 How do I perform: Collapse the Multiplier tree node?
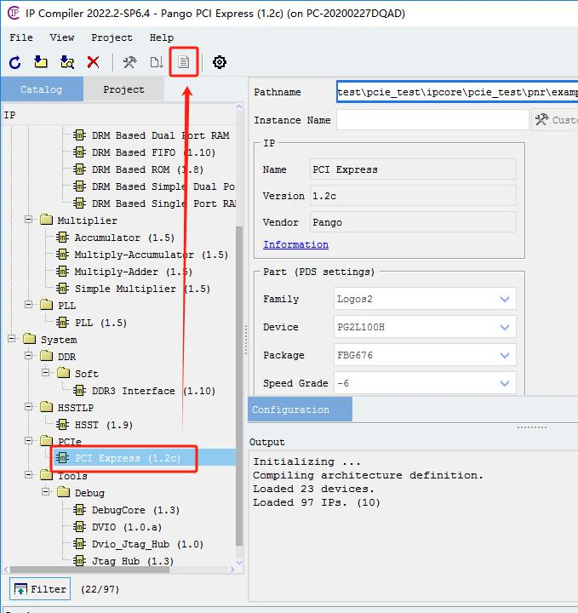(29, 220)
